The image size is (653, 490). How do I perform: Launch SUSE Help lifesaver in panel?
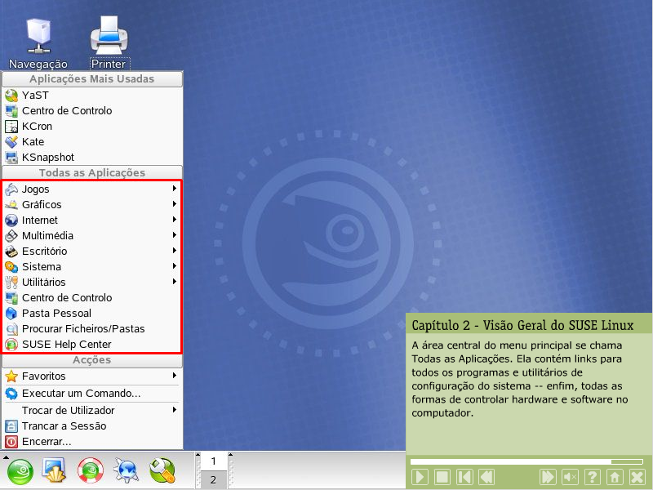(x=90, y=470)
